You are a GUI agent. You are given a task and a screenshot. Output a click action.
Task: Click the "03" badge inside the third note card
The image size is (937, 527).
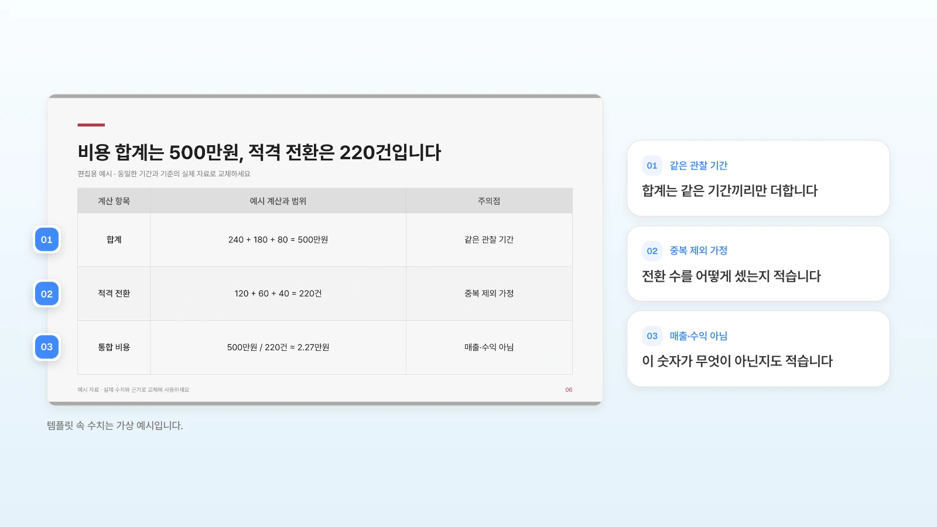pyautogui.click(x=652, y=336)
